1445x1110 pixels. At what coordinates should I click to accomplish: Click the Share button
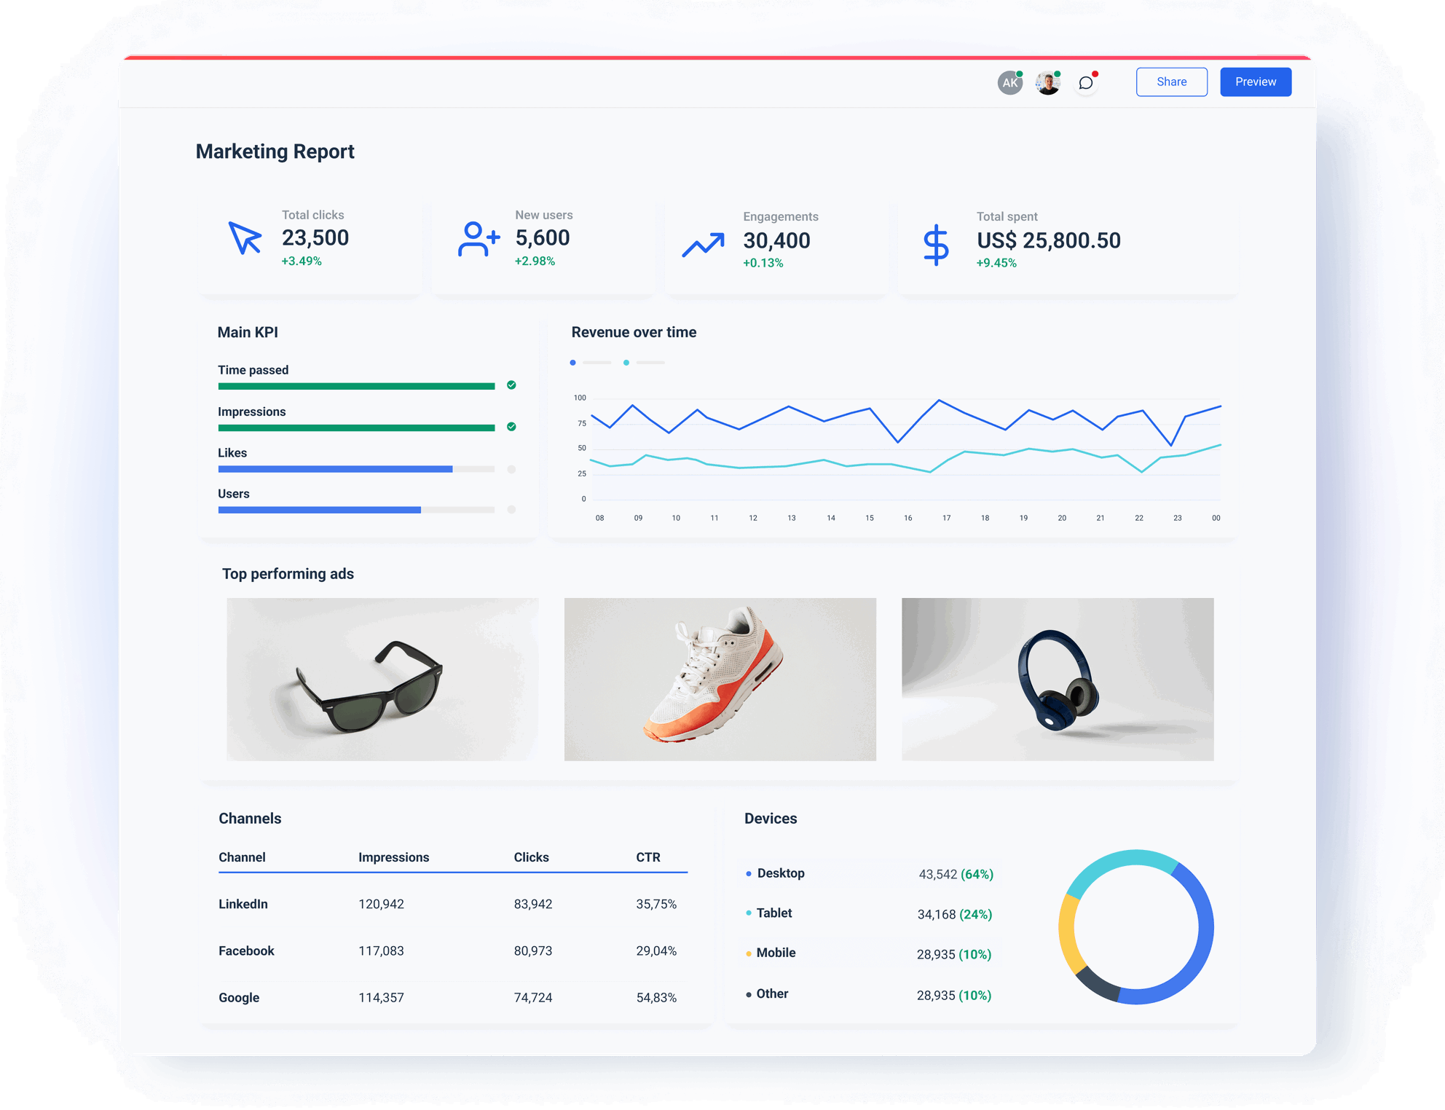(x=1171, y=82)
